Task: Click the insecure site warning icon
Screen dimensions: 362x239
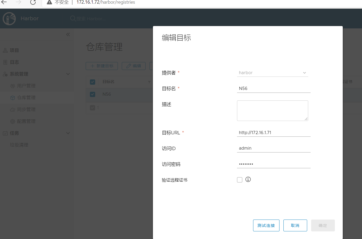Action: click(49, 2)
